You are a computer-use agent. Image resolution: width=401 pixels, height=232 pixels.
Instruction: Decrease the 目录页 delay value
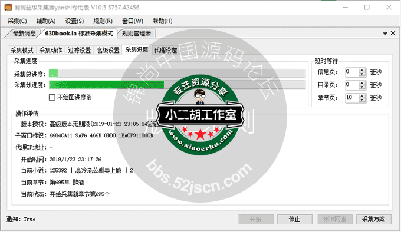click(362, 87)
